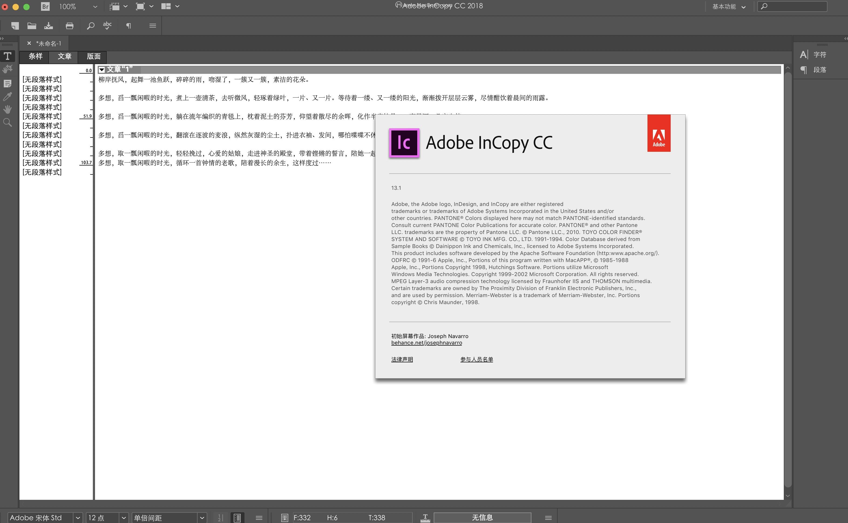The height and width of the screenshot is (523, 848).
Task: Select the Eyedropper tool
Action: point(8,97)
